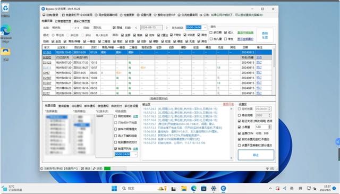Go to next date with right chevron
Screen dimensions: 340x194
[167, 28]
